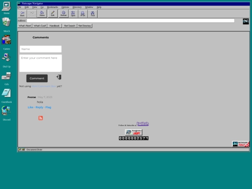Reload the page using the toolbar
252x189 pixels.
63,14
